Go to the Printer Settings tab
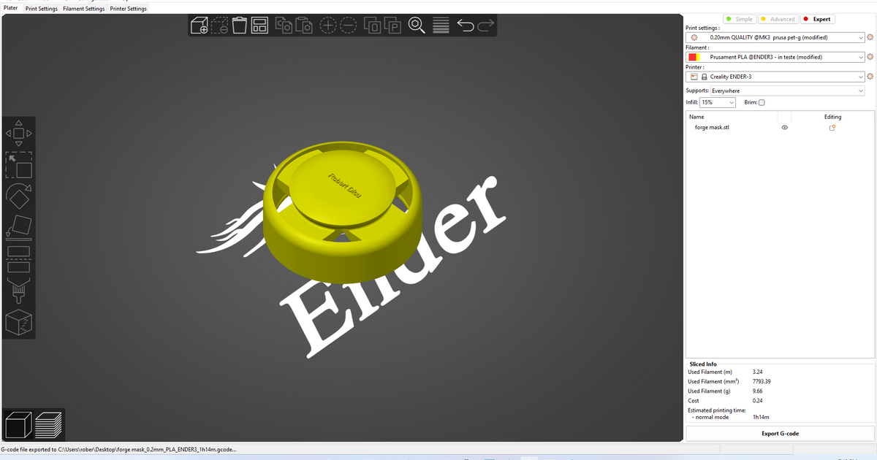This screenshot has width=877, height=460. coord(129,9)
